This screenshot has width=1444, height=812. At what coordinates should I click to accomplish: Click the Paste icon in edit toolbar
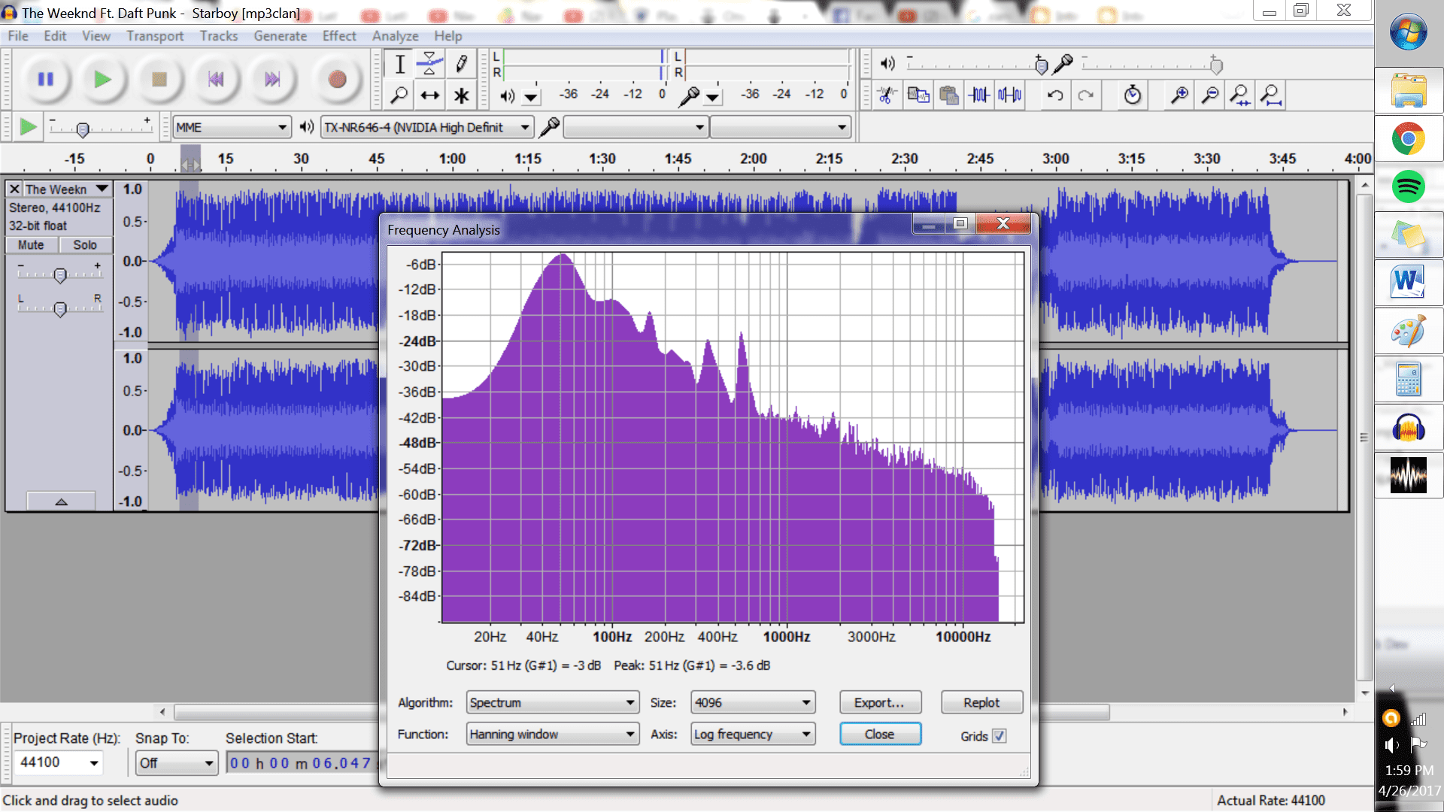tap(948, 95)
